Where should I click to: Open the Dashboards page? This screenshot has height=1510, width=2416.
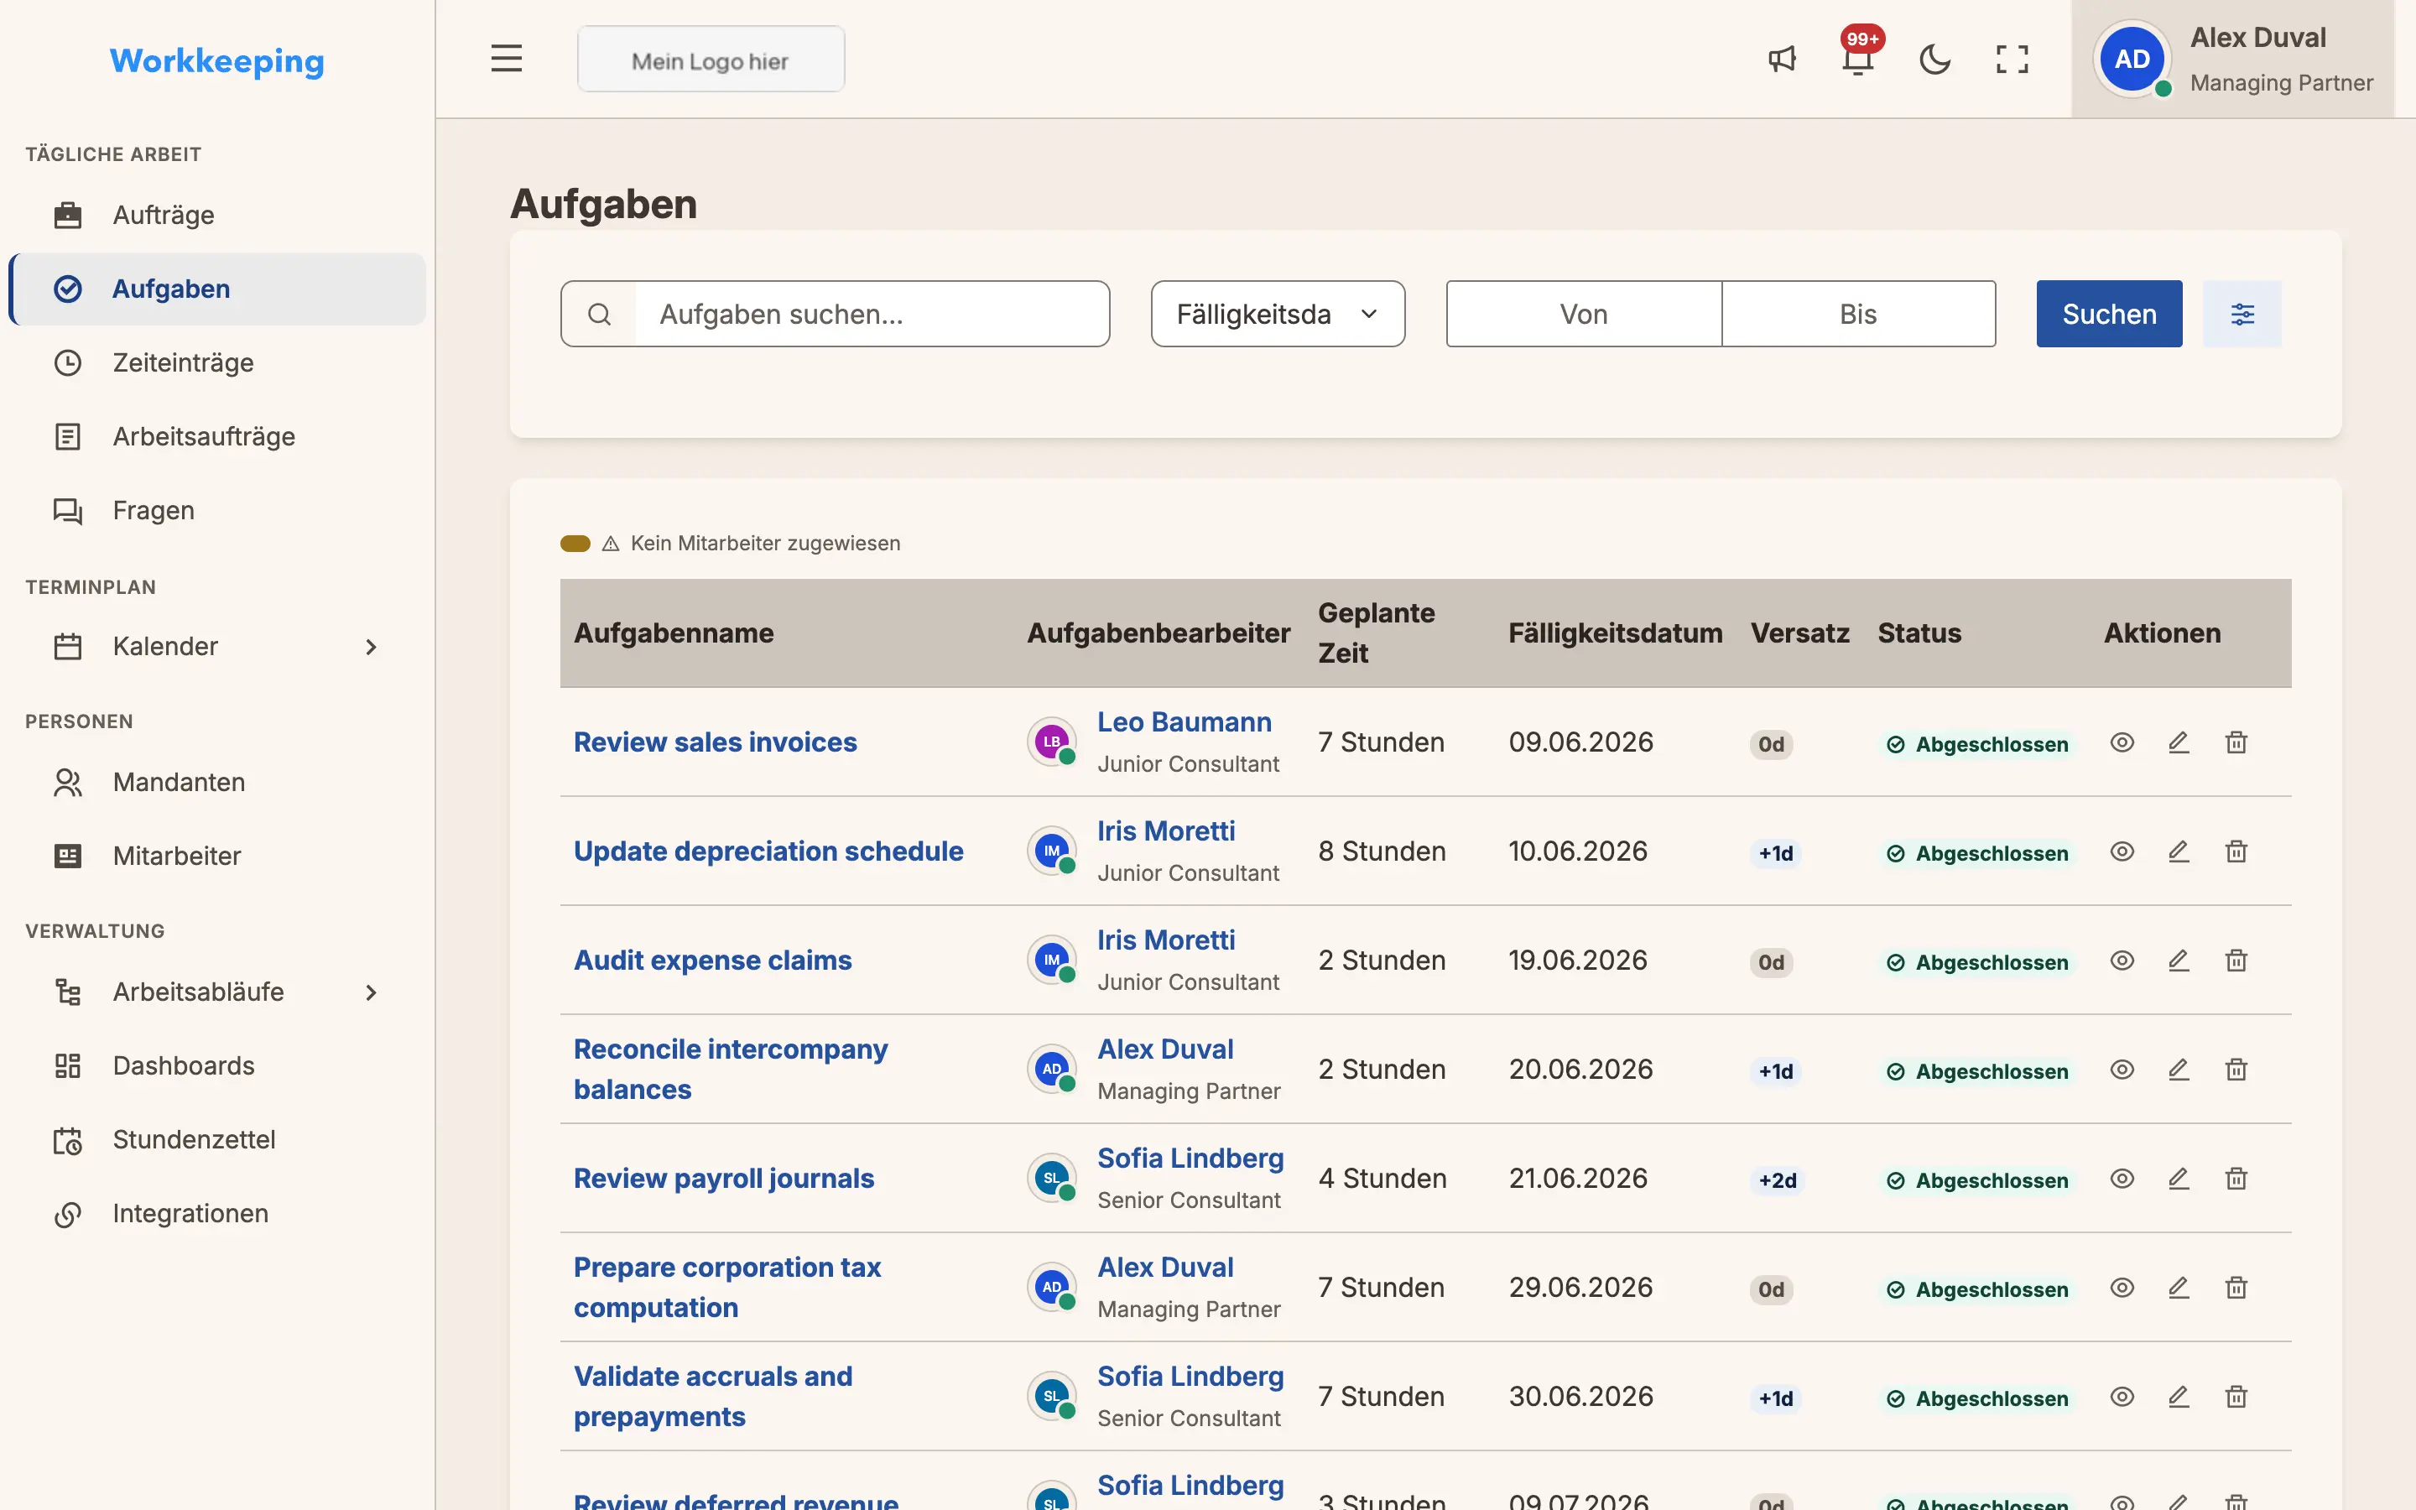216,1065
